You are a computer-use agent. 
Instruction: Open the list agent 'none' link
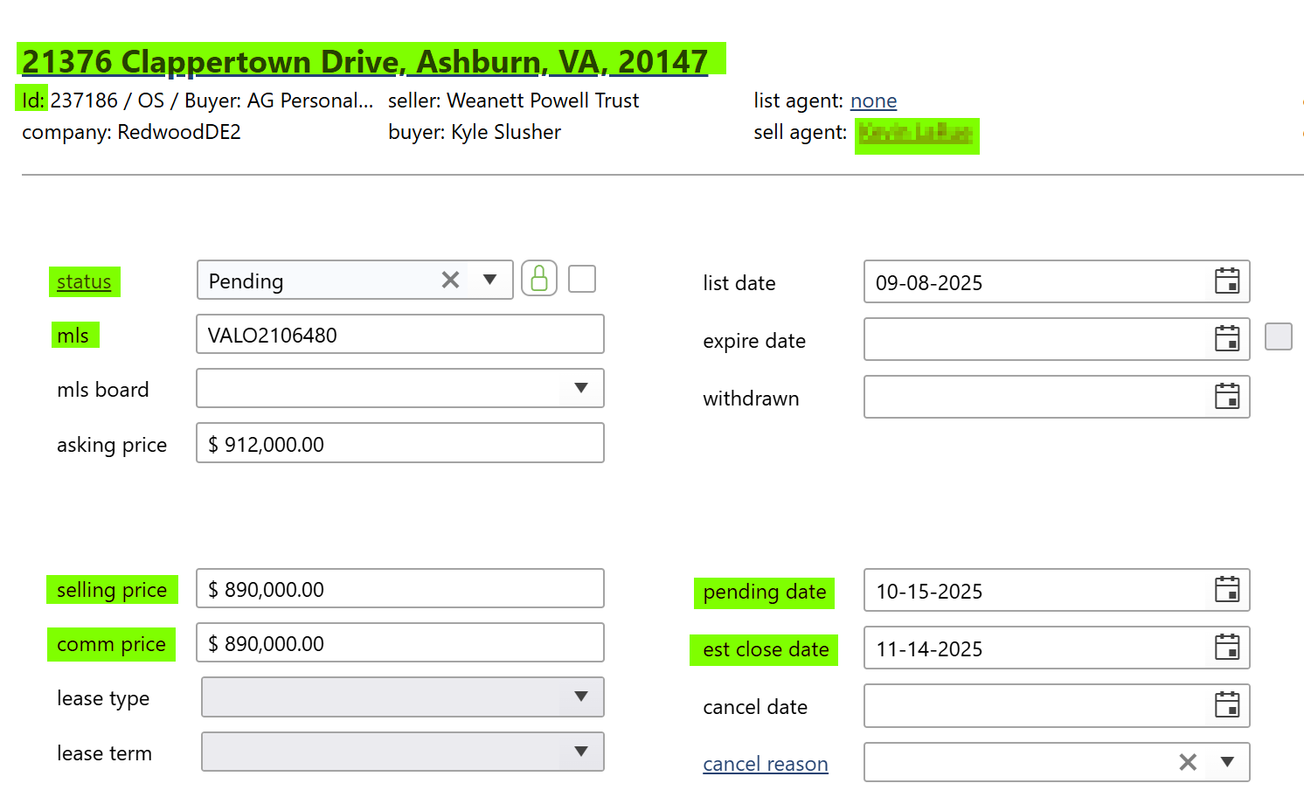click(873, 101)
